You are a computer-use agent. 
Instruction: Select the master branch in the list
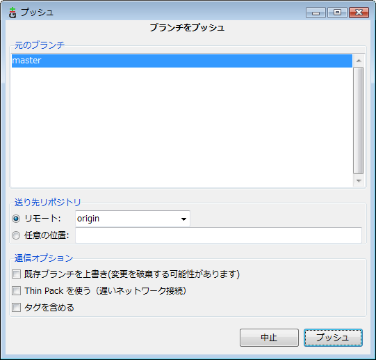point(182,61)
